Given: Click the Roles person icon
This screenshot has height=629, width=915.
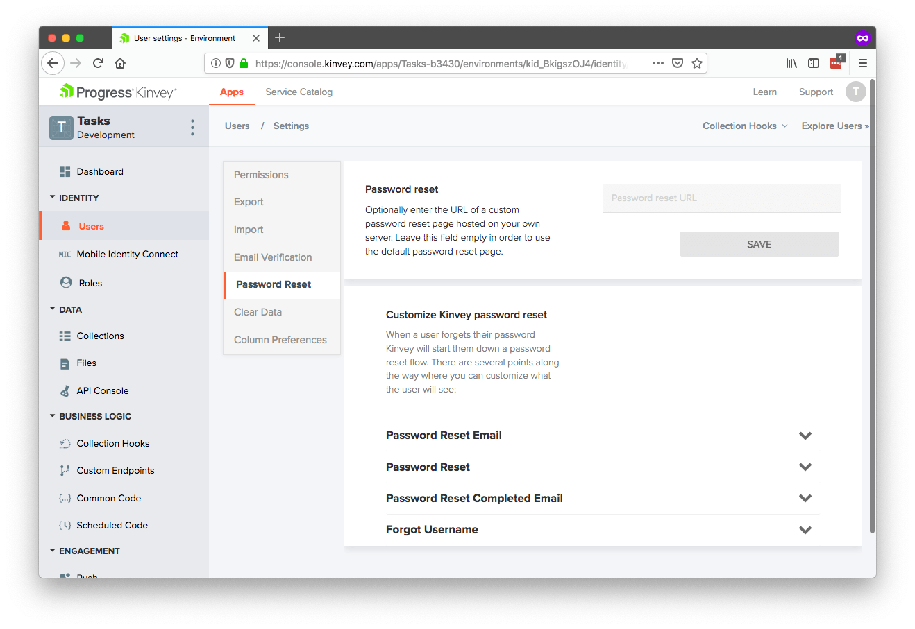Looking at the screenshot, I should point(66,283).
